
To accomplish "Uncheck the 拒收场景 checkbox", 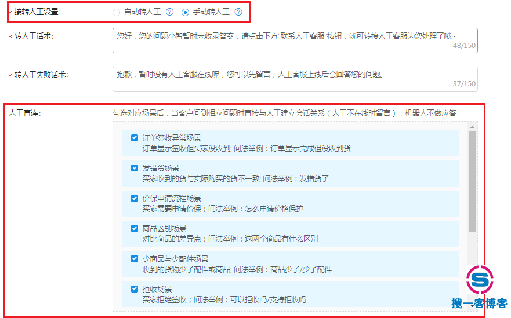I will tap(135, 288).
